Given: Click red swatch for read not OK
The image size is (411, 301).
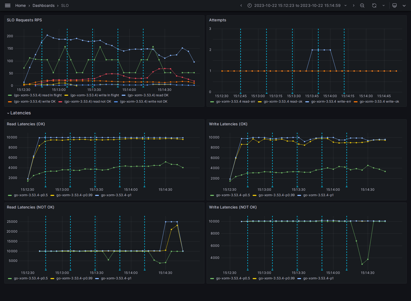Looking at the screenshot, I should (60, 102).
